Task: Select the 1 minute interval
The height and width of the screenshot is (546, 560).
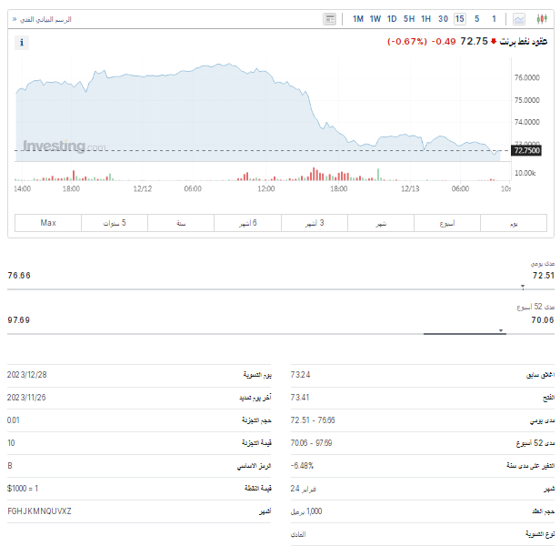Action: tap(494, 19)
